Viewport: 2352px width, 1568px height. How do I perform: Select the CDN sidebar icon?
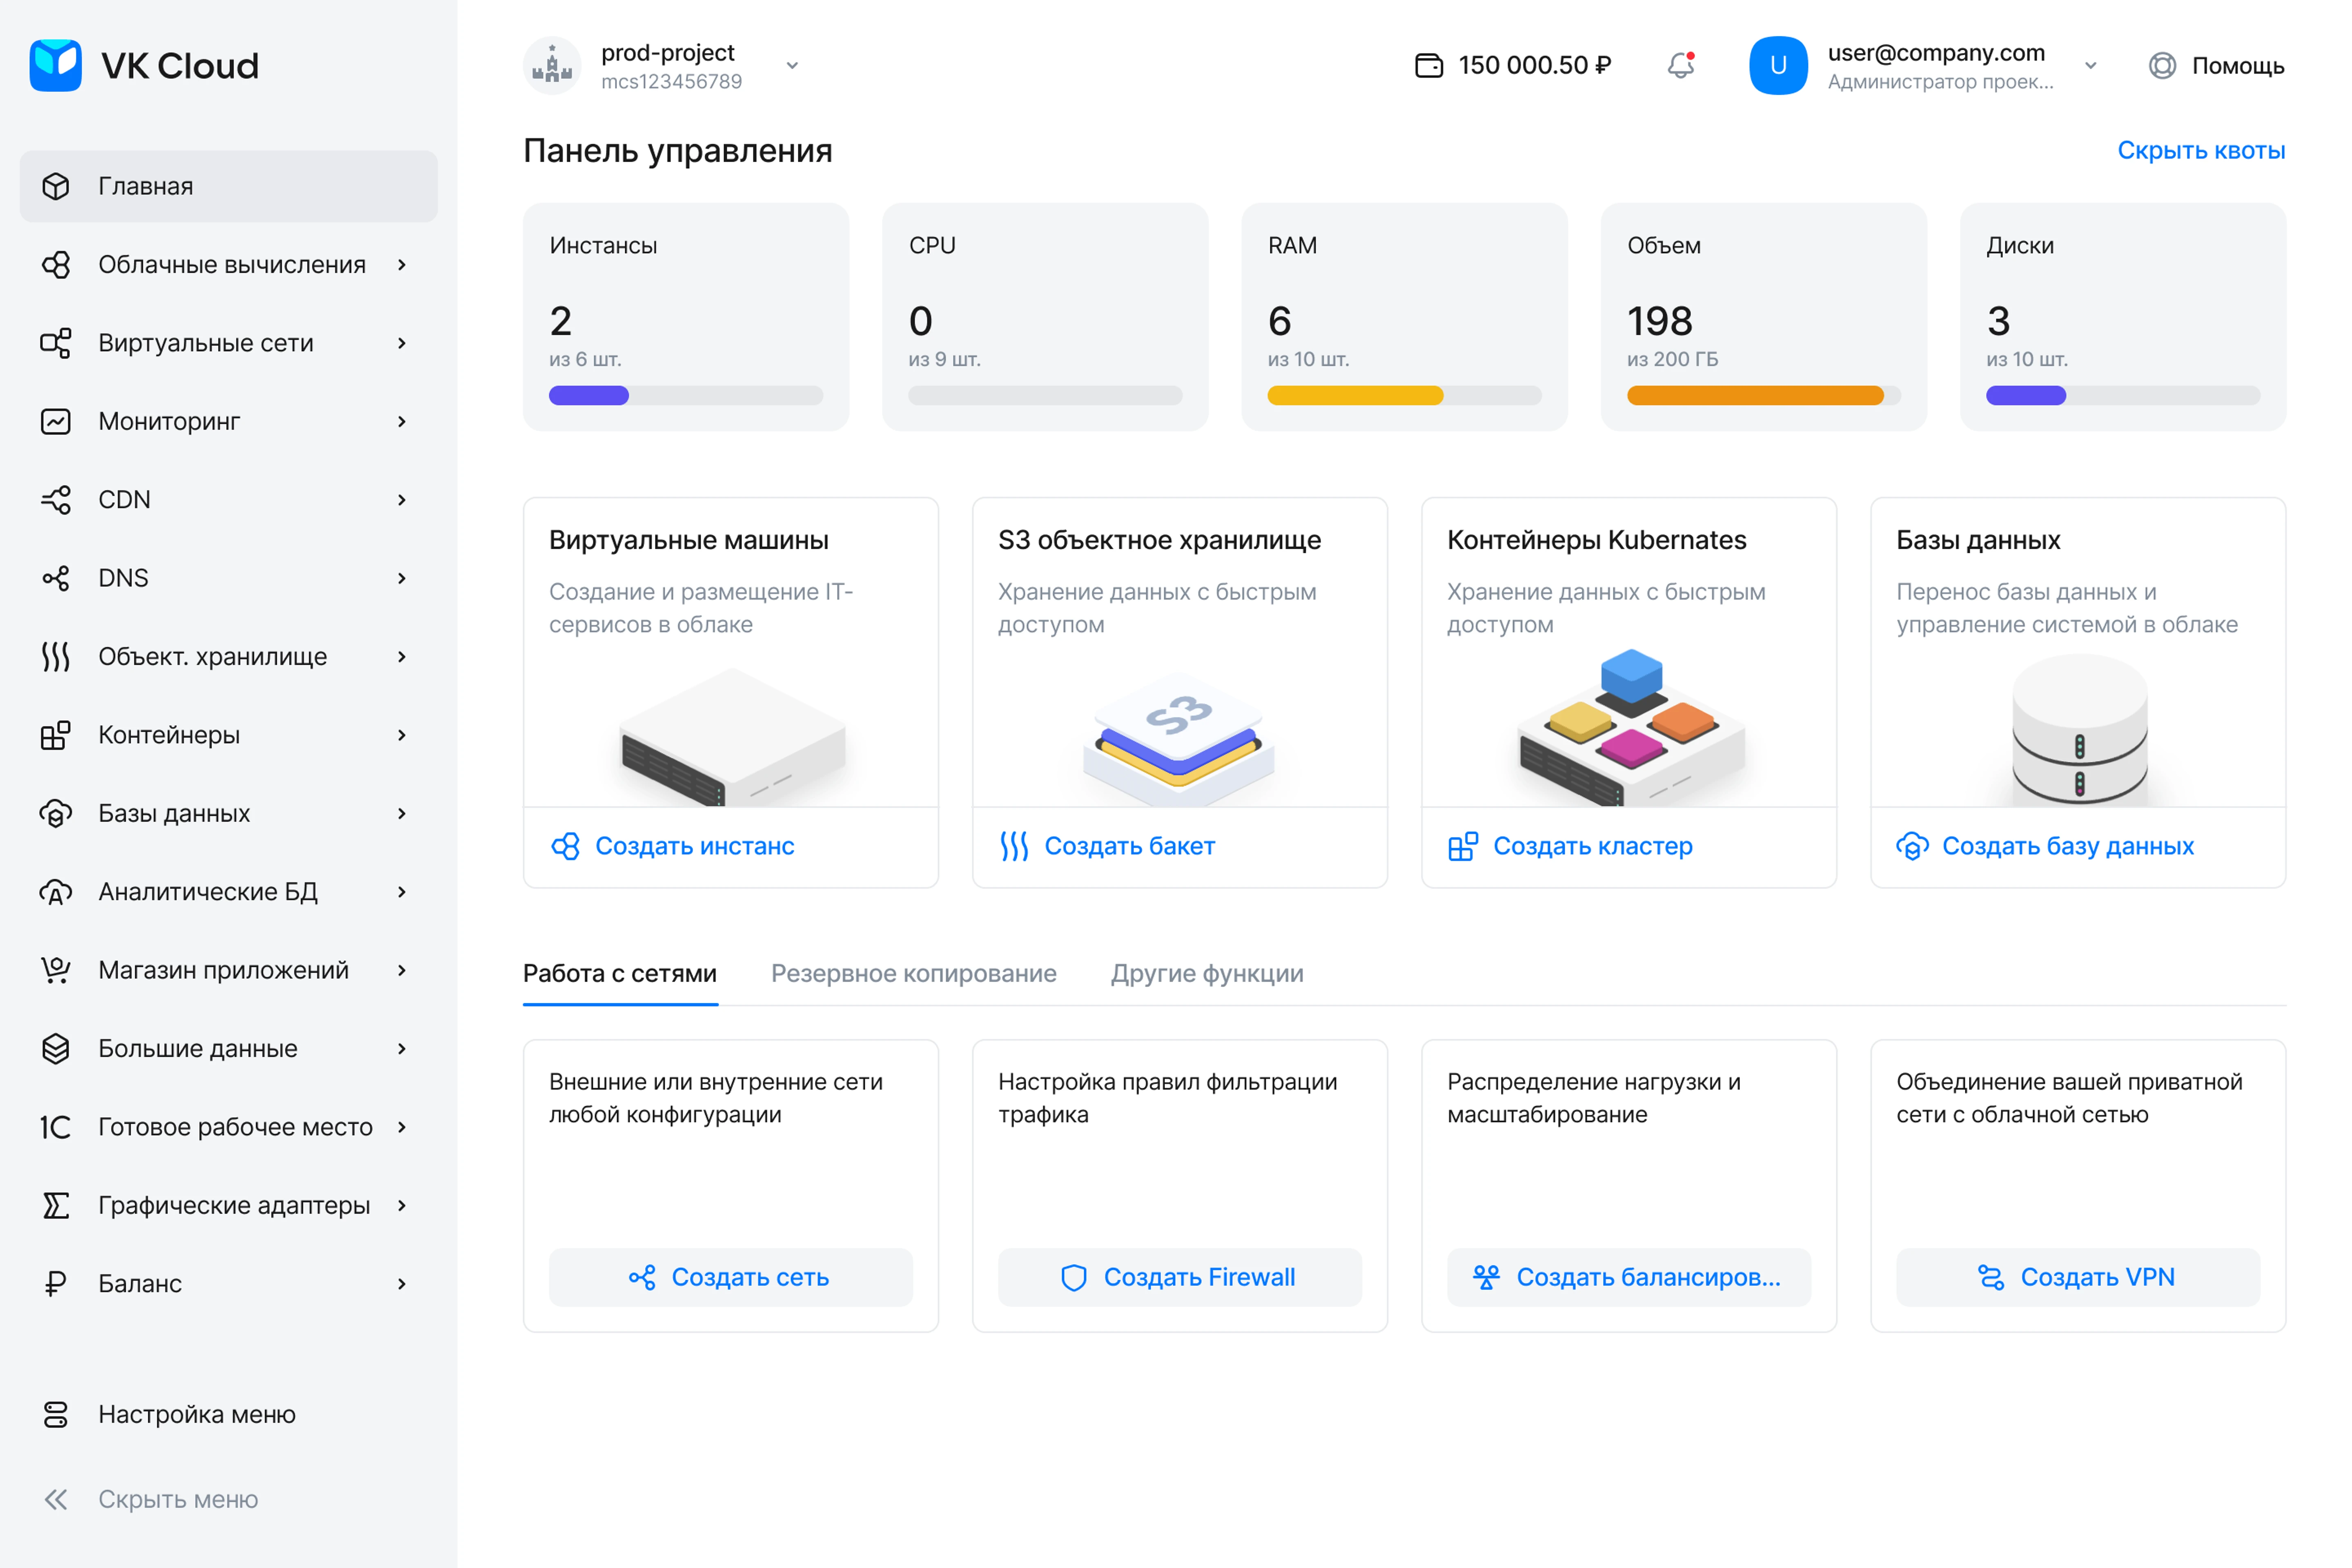click(56, 499)
